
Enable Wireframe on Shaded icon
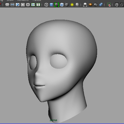[62, 5]
